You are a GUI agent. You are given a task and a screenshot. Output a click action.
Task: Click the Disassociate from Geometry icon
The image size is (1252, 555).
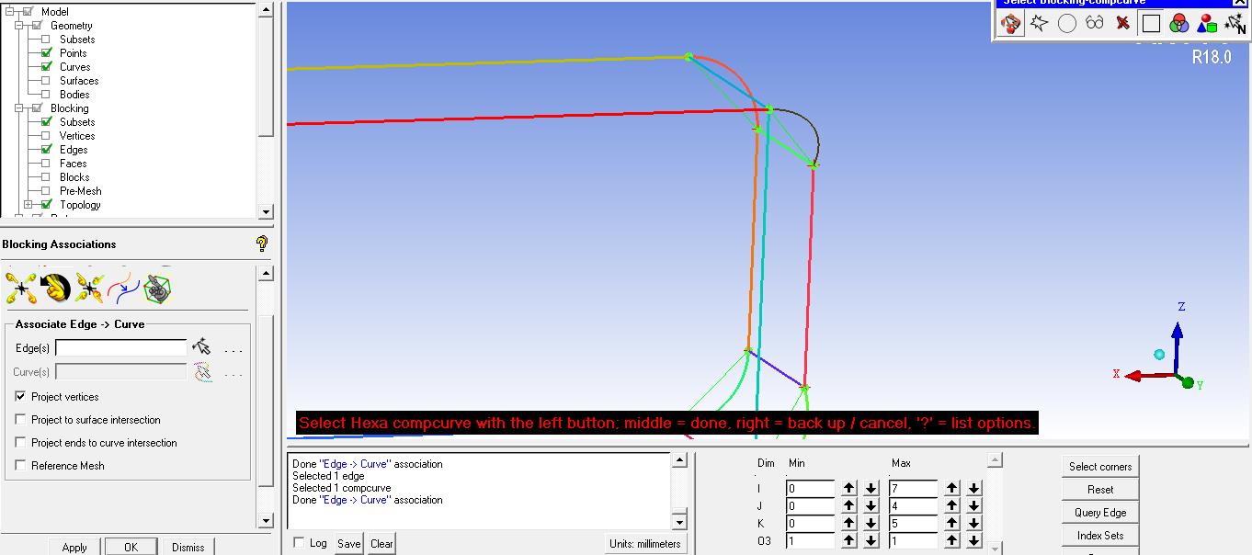pos(89,288)
